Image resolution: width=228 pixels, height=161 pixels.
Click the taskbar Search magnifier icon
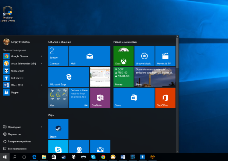pos(15,157)
